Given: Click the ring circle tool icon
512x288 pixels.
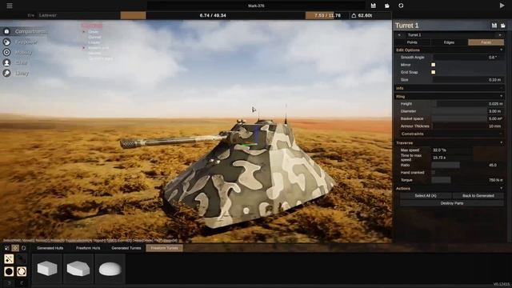Looking at the screenshot, I should tap(22, 271).
